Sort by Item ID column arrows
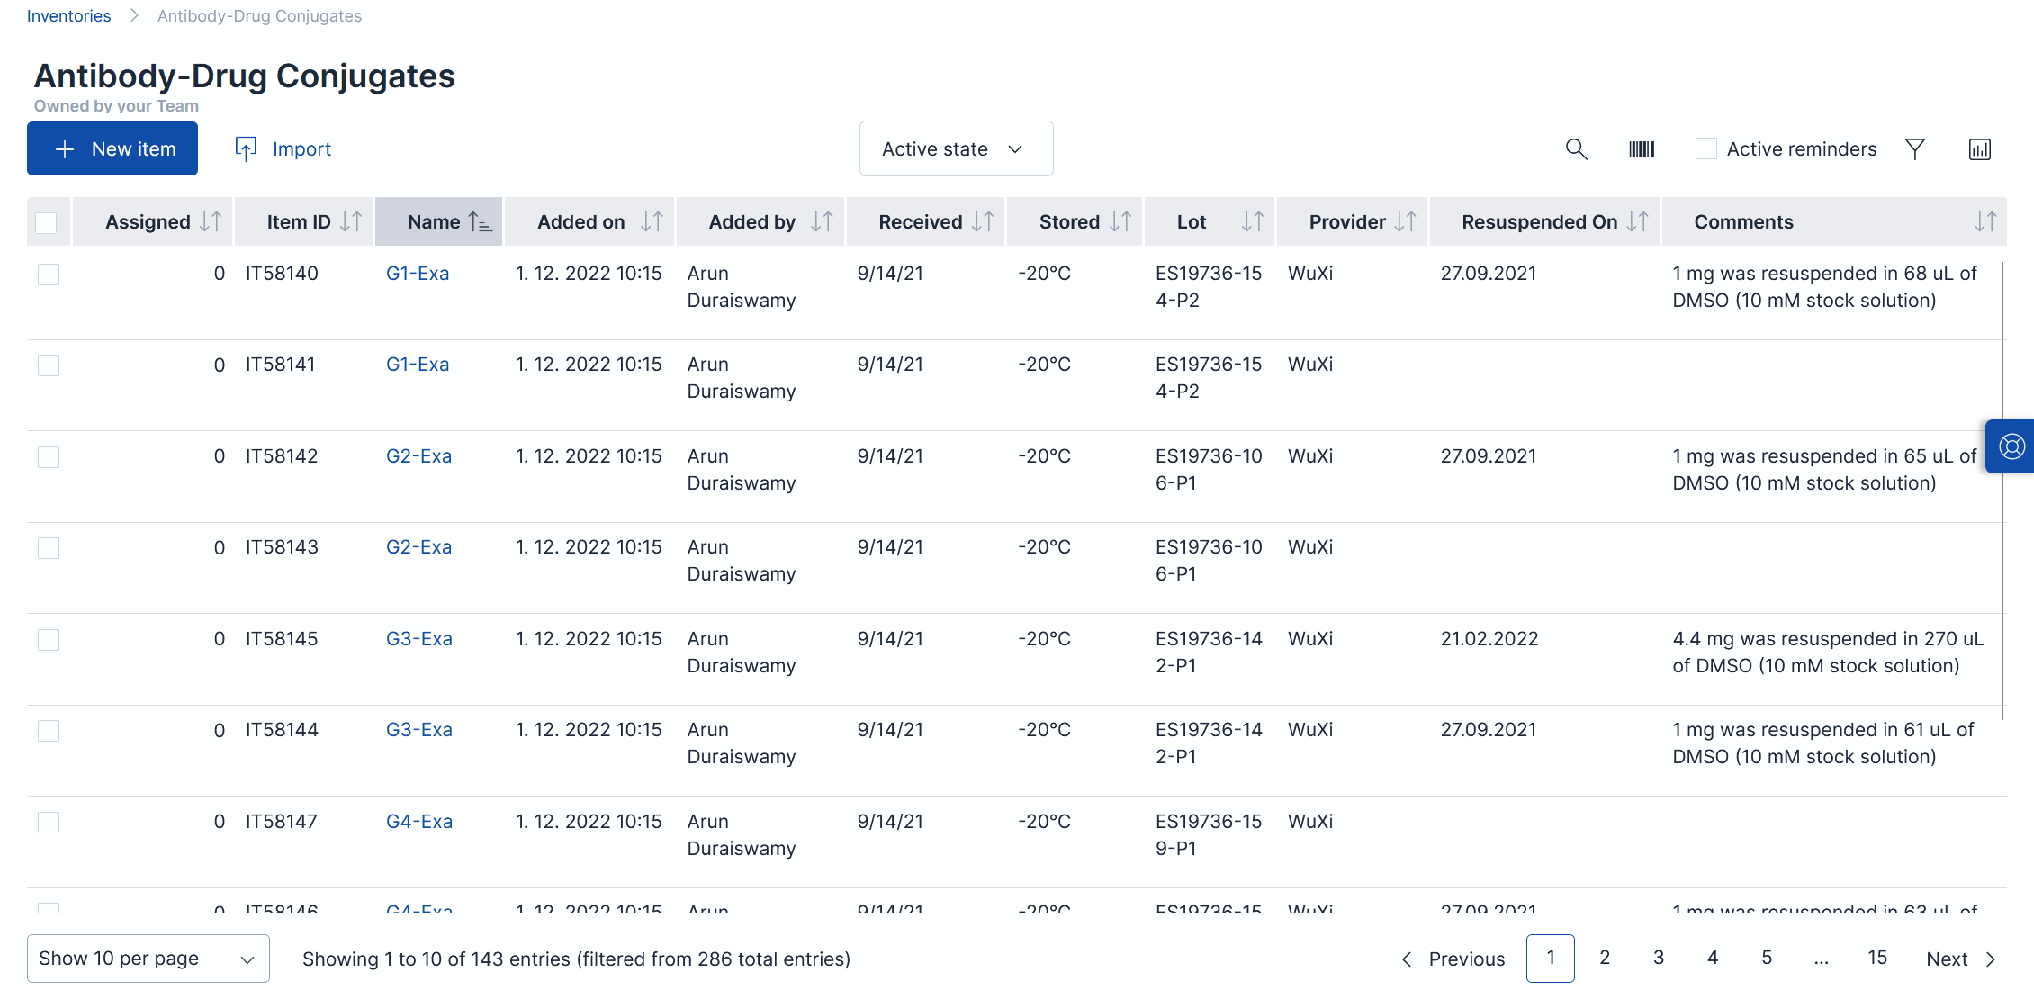Image resolution: width=2034 pixels, height=999 pixels. 351,222
